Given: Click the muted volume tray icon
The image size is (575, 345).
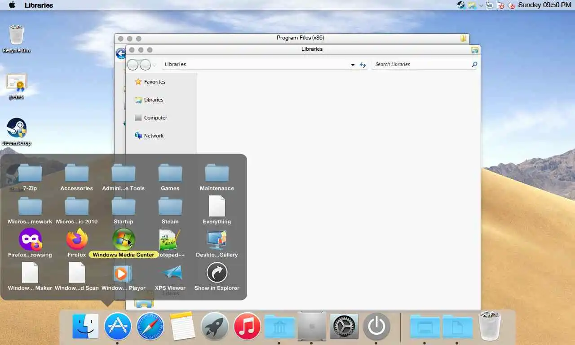Looking at the screenshot, I should pos(511,5).
